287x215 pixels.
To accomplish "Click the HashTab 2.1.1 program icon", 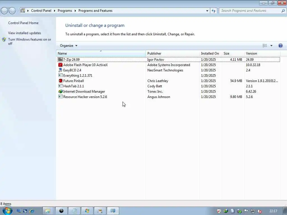I will [61, 86].
